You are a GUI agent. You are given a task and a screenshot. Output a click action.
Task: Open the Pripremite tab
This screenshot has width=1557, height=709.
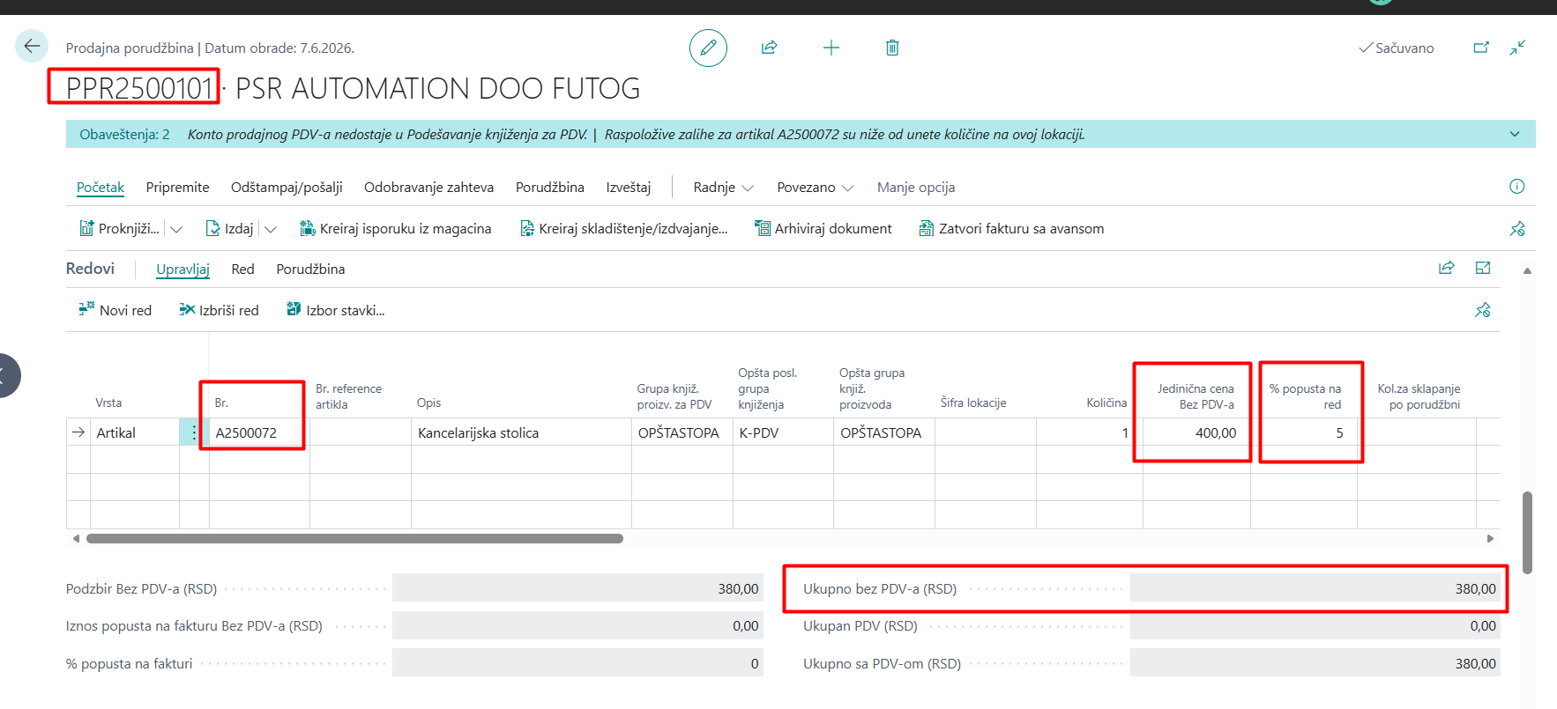pos(178,188)
